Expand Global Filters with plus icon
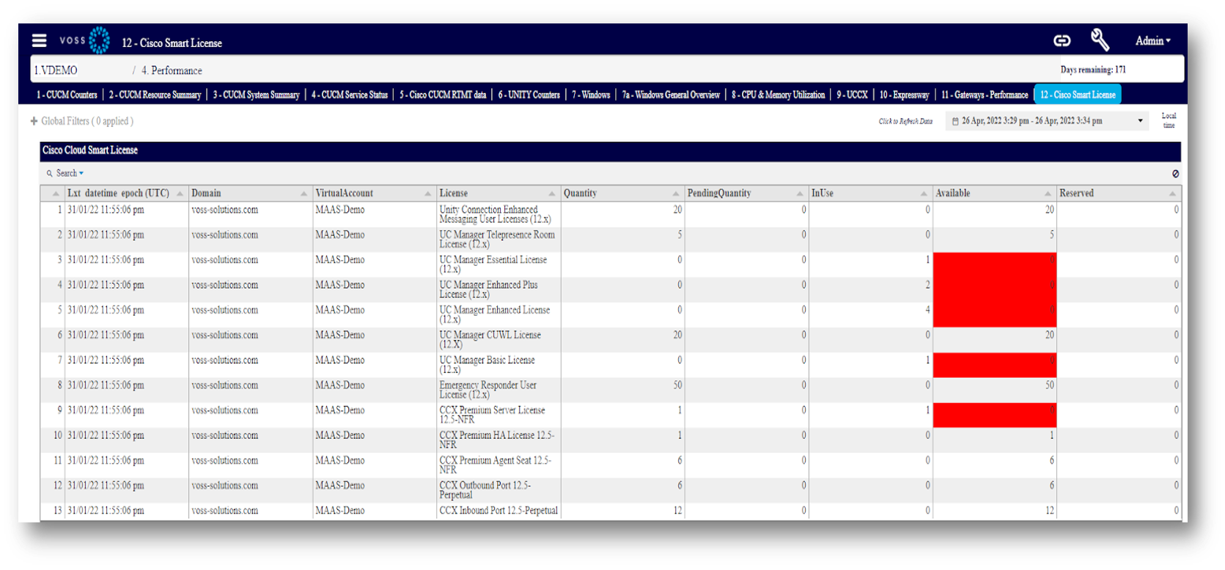 [34, 121]
